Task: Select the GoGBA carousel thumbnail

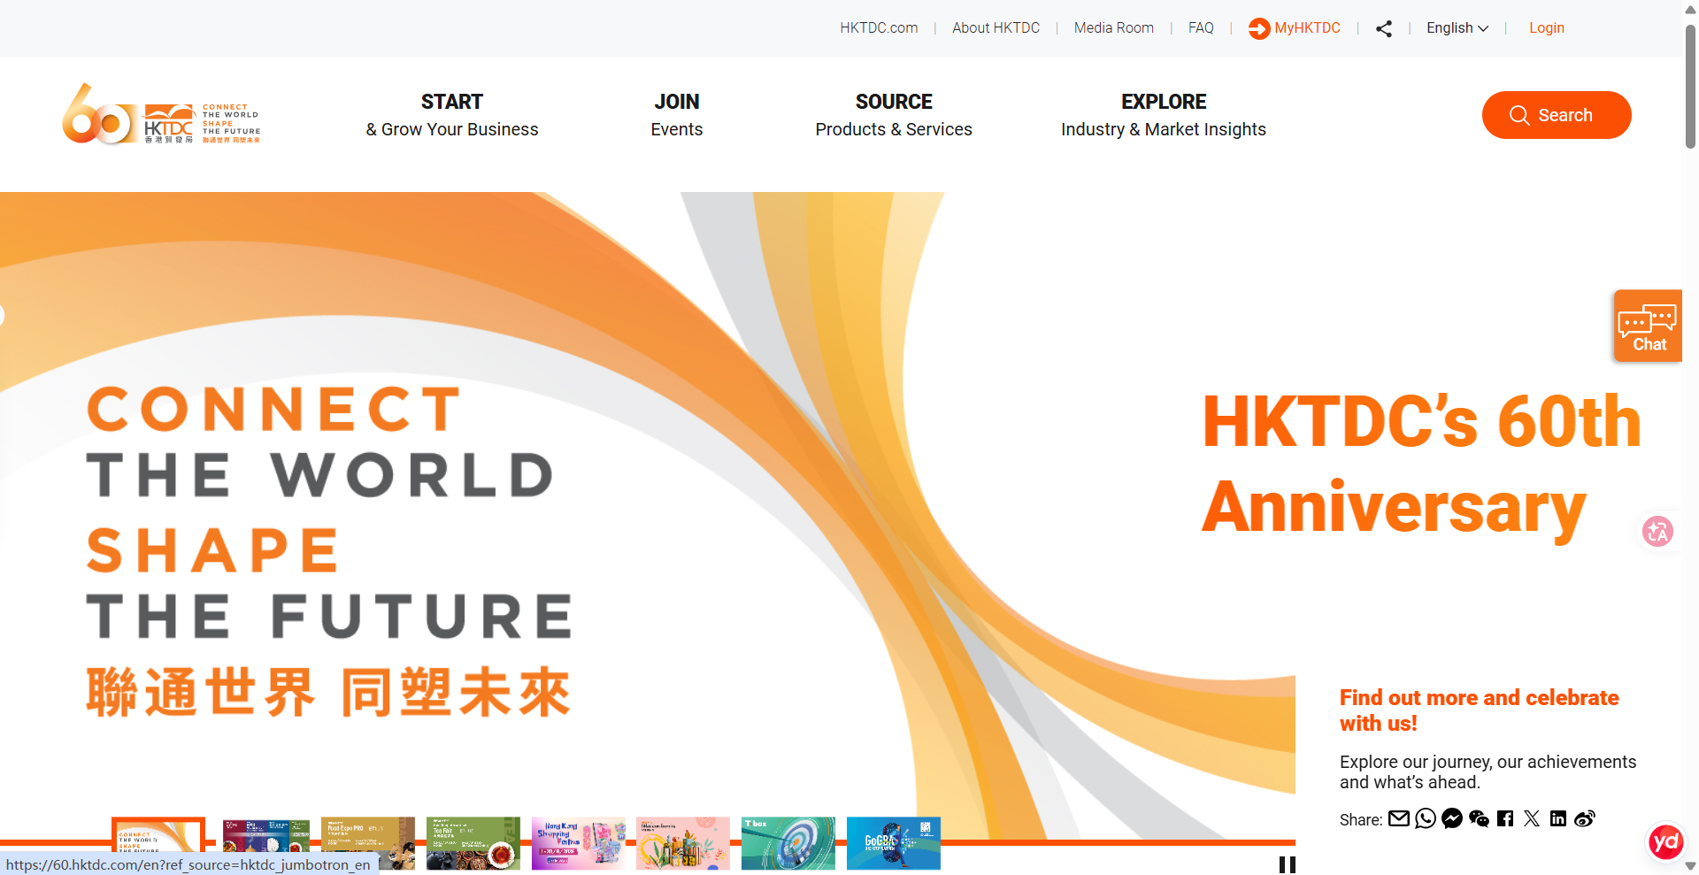Action: coord(894,843)
